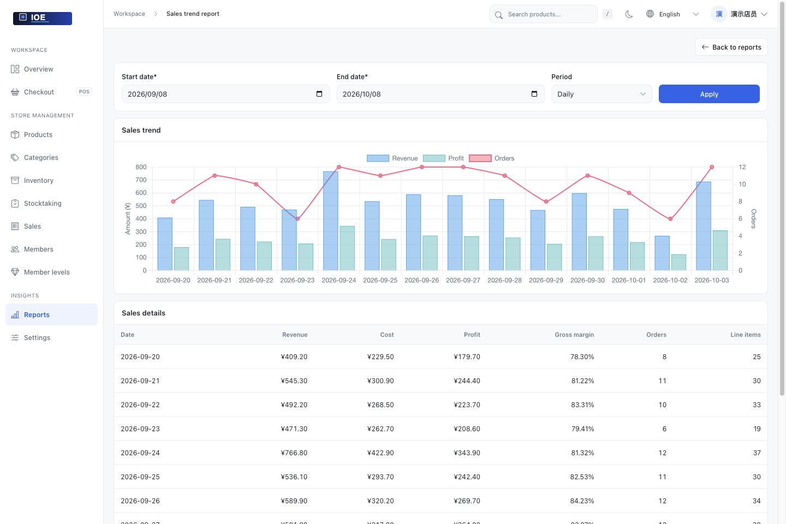786x524 pixels.
Task: Open the Period dropdown showing Daily
Action: (602, 94)
